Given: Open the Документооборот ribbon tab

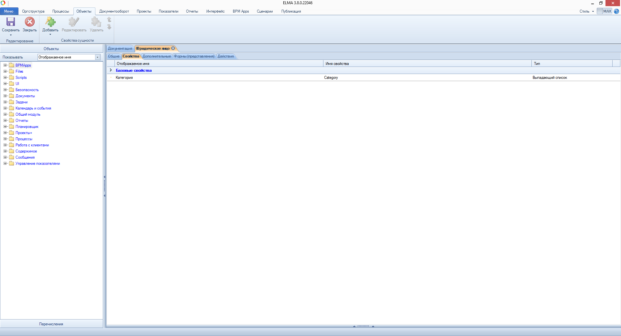Looking at the screenshot, I should coord(114,11).
